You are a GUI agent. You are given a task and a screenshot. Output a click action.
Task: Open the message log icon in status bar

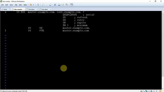coord(160,91)
